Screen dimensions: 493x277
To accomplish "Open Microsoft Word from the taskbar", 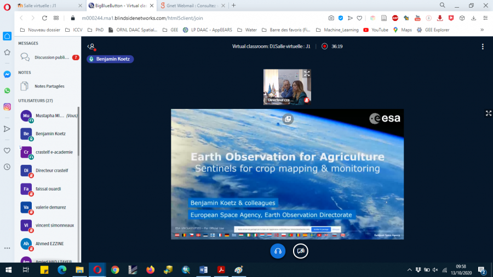I will [203, 270].
